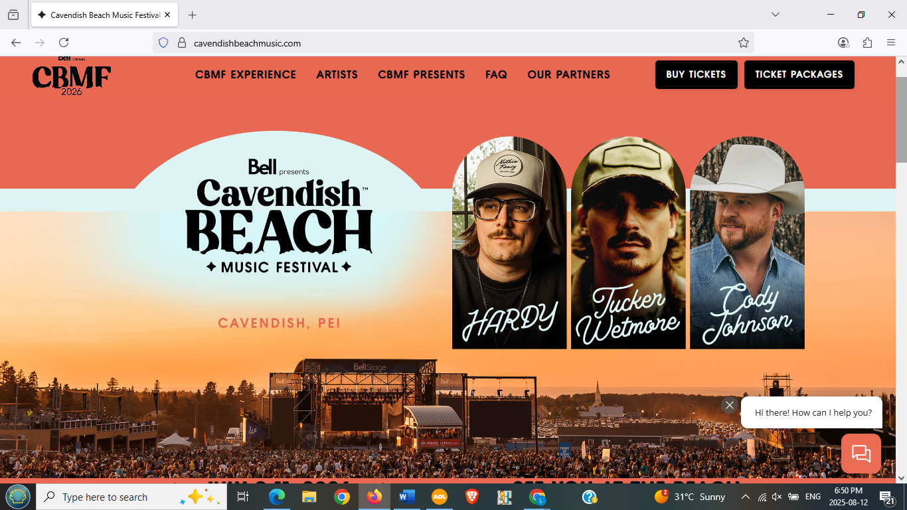Open the network status tray icon
Viewport: 907px width, 510px height.
point(762,497)
